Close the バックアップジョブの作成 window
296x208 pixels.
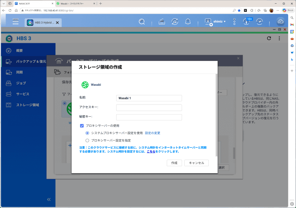(238, 58)
